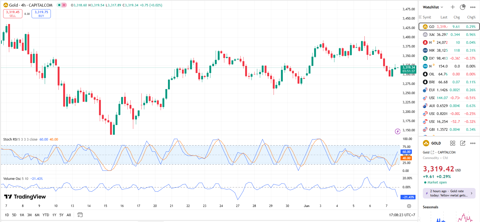Select the 1M time range
The height and width of the screenshot is (222, 480).
click(22, 215)
